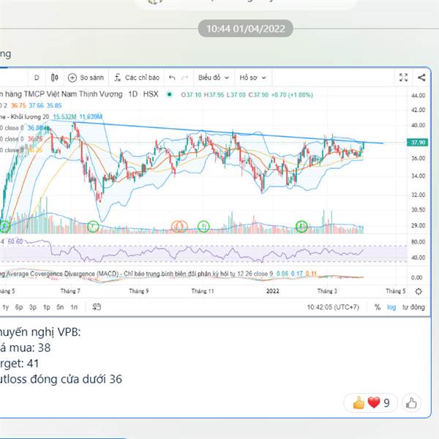Click the orange event markers near Tháng 10
This screenshot has height=439, width=439.
coord(179,226)
